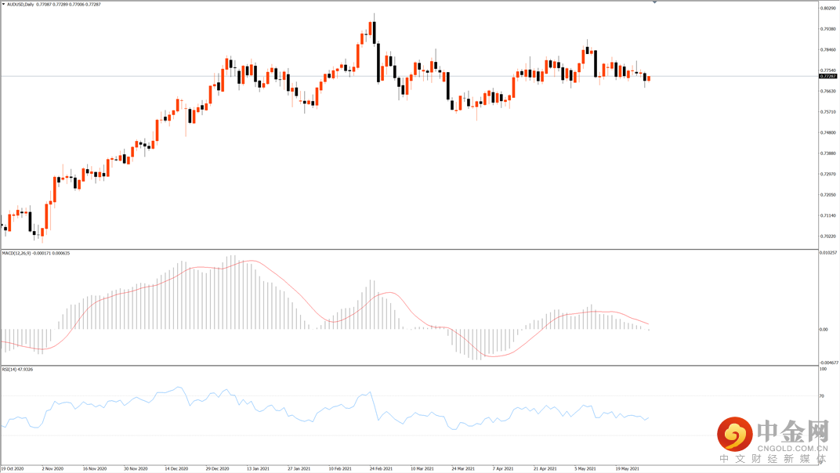Click the 2 Nov 2020 date label

coord(52,469)
